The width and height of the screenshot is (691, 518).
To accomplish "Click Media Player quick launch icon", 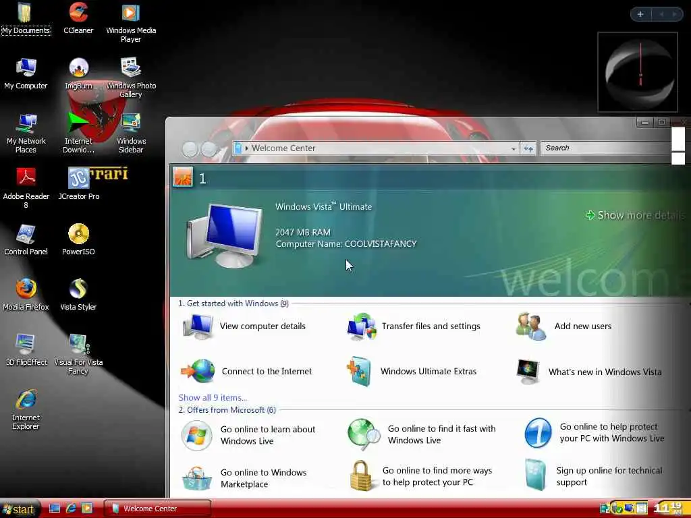I will click(x=87, y=509).
